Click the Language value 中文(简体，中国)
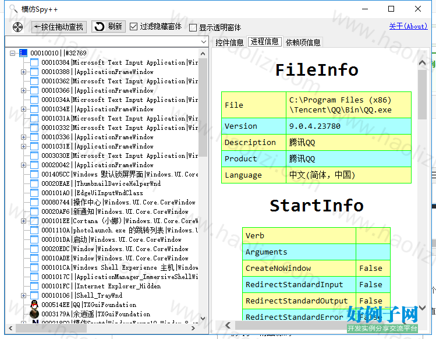This screenshot has width=436, height=339. pos(322,175)
